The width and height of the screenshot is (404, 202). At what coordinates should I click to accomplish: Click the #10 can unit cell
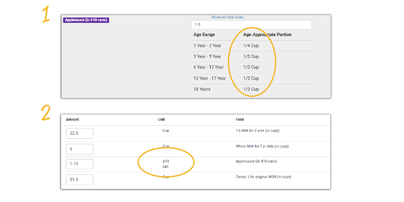(x=166, y=164)
